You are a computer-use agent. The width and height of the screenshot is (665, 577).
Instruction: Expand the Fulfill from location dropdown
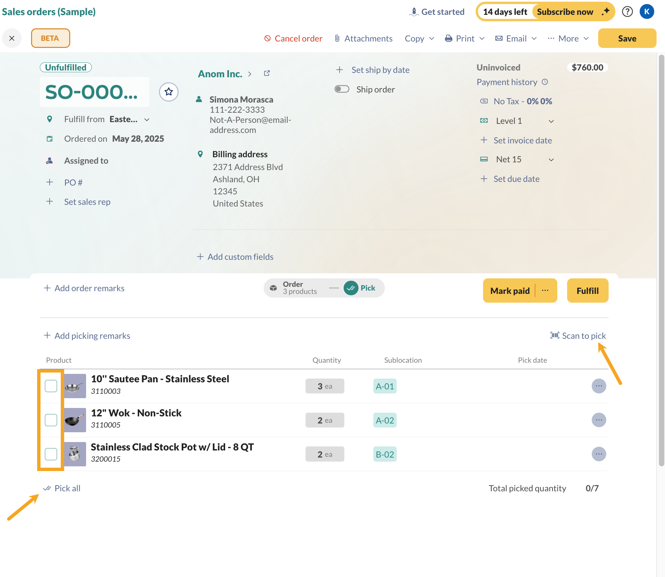(147, 119)
